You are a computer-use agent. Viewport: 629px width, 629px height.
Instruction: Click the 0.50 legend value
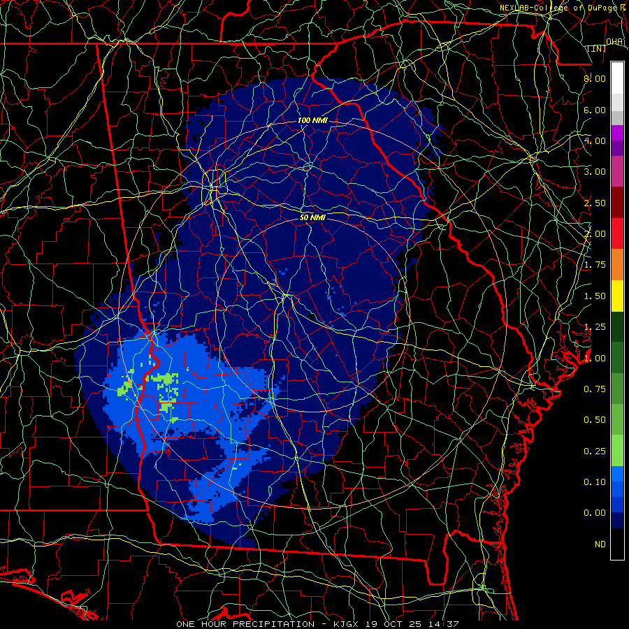click(x=595, y=420)
